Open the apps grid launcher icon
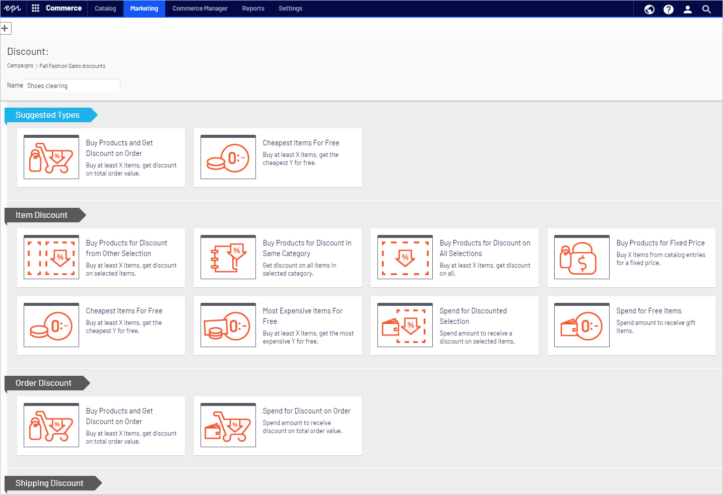This screenshot has height=495, width=723. coord(35,9)
